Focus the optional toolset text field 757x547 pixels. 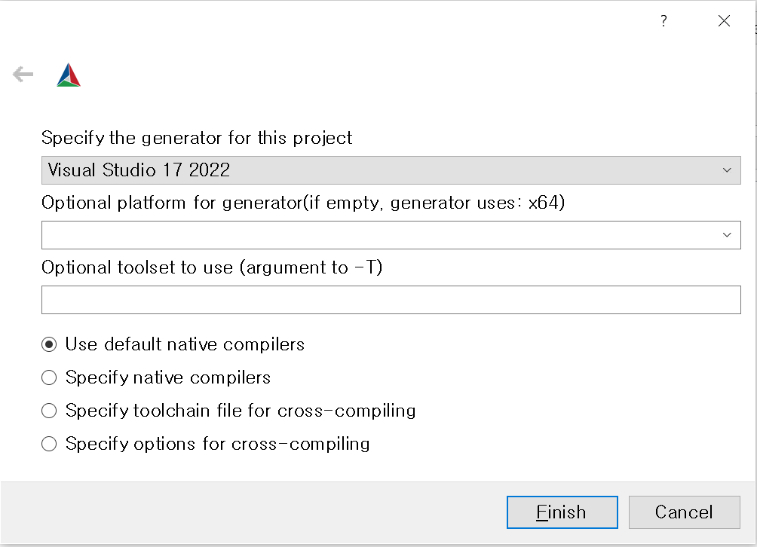click(391, 300)
